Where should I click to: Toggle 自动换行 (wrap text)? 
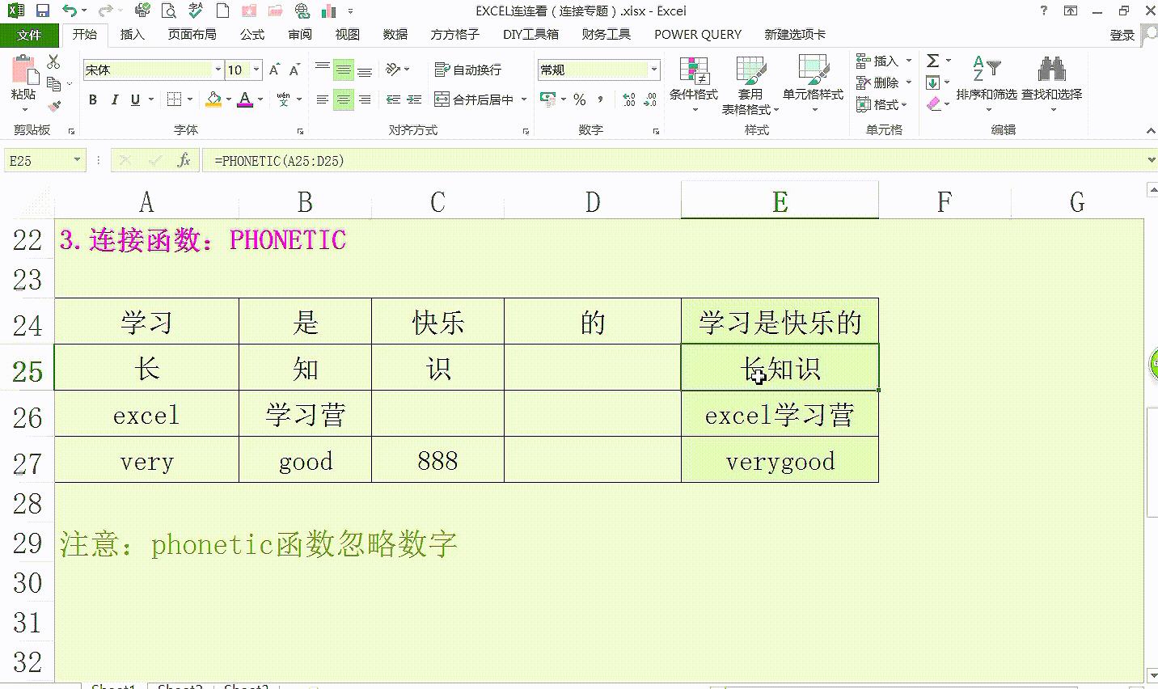point(469,70)
